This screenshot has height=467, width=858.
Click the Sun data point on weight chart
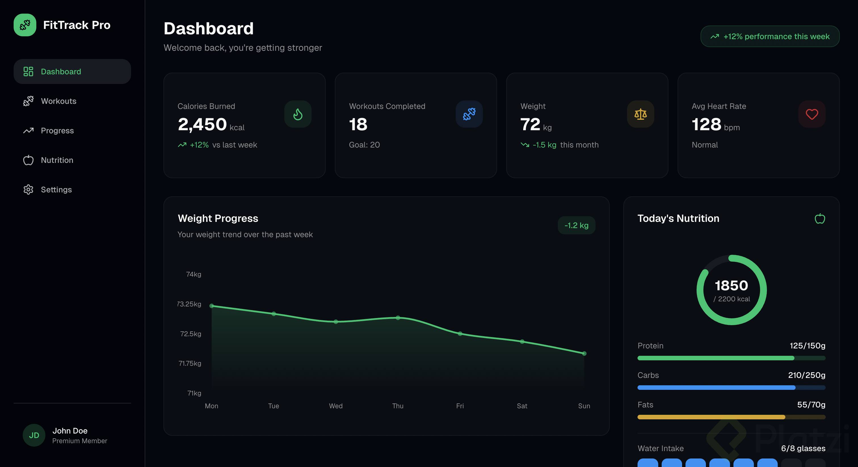[x=584, y=354]
